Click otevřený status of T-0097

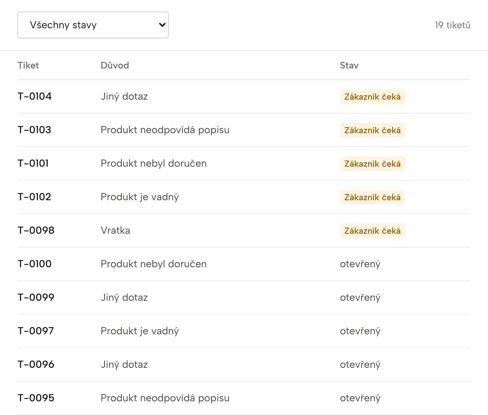(x=360, y=331)
